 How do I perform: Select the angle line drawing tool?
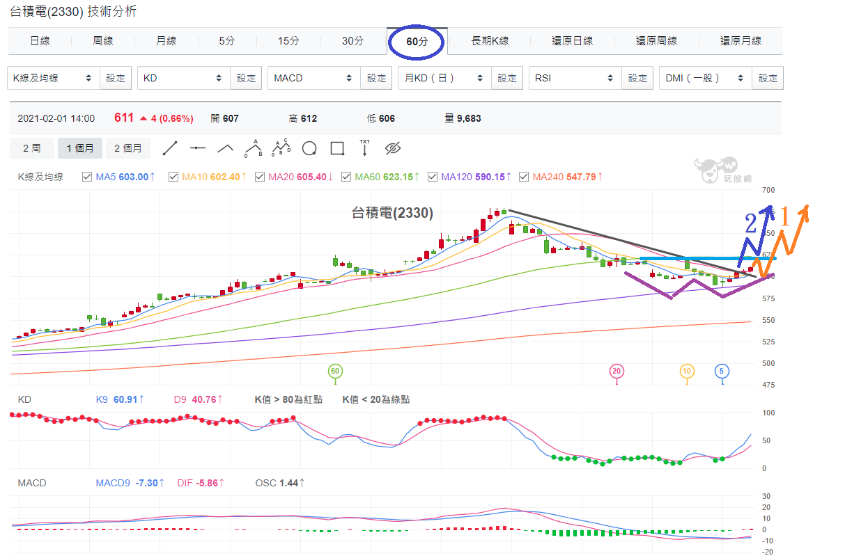(225, 148)
